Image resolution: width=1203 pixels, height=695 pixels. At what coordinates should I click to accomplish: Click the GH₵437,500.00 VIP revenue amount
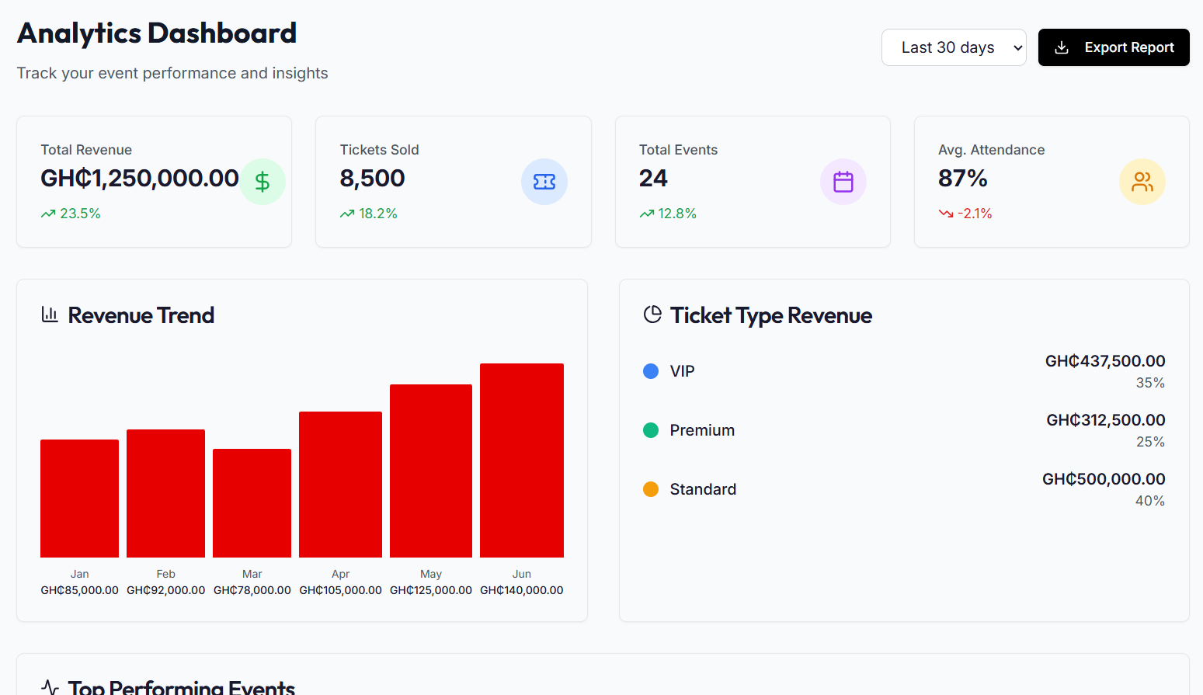point(1105,361)
